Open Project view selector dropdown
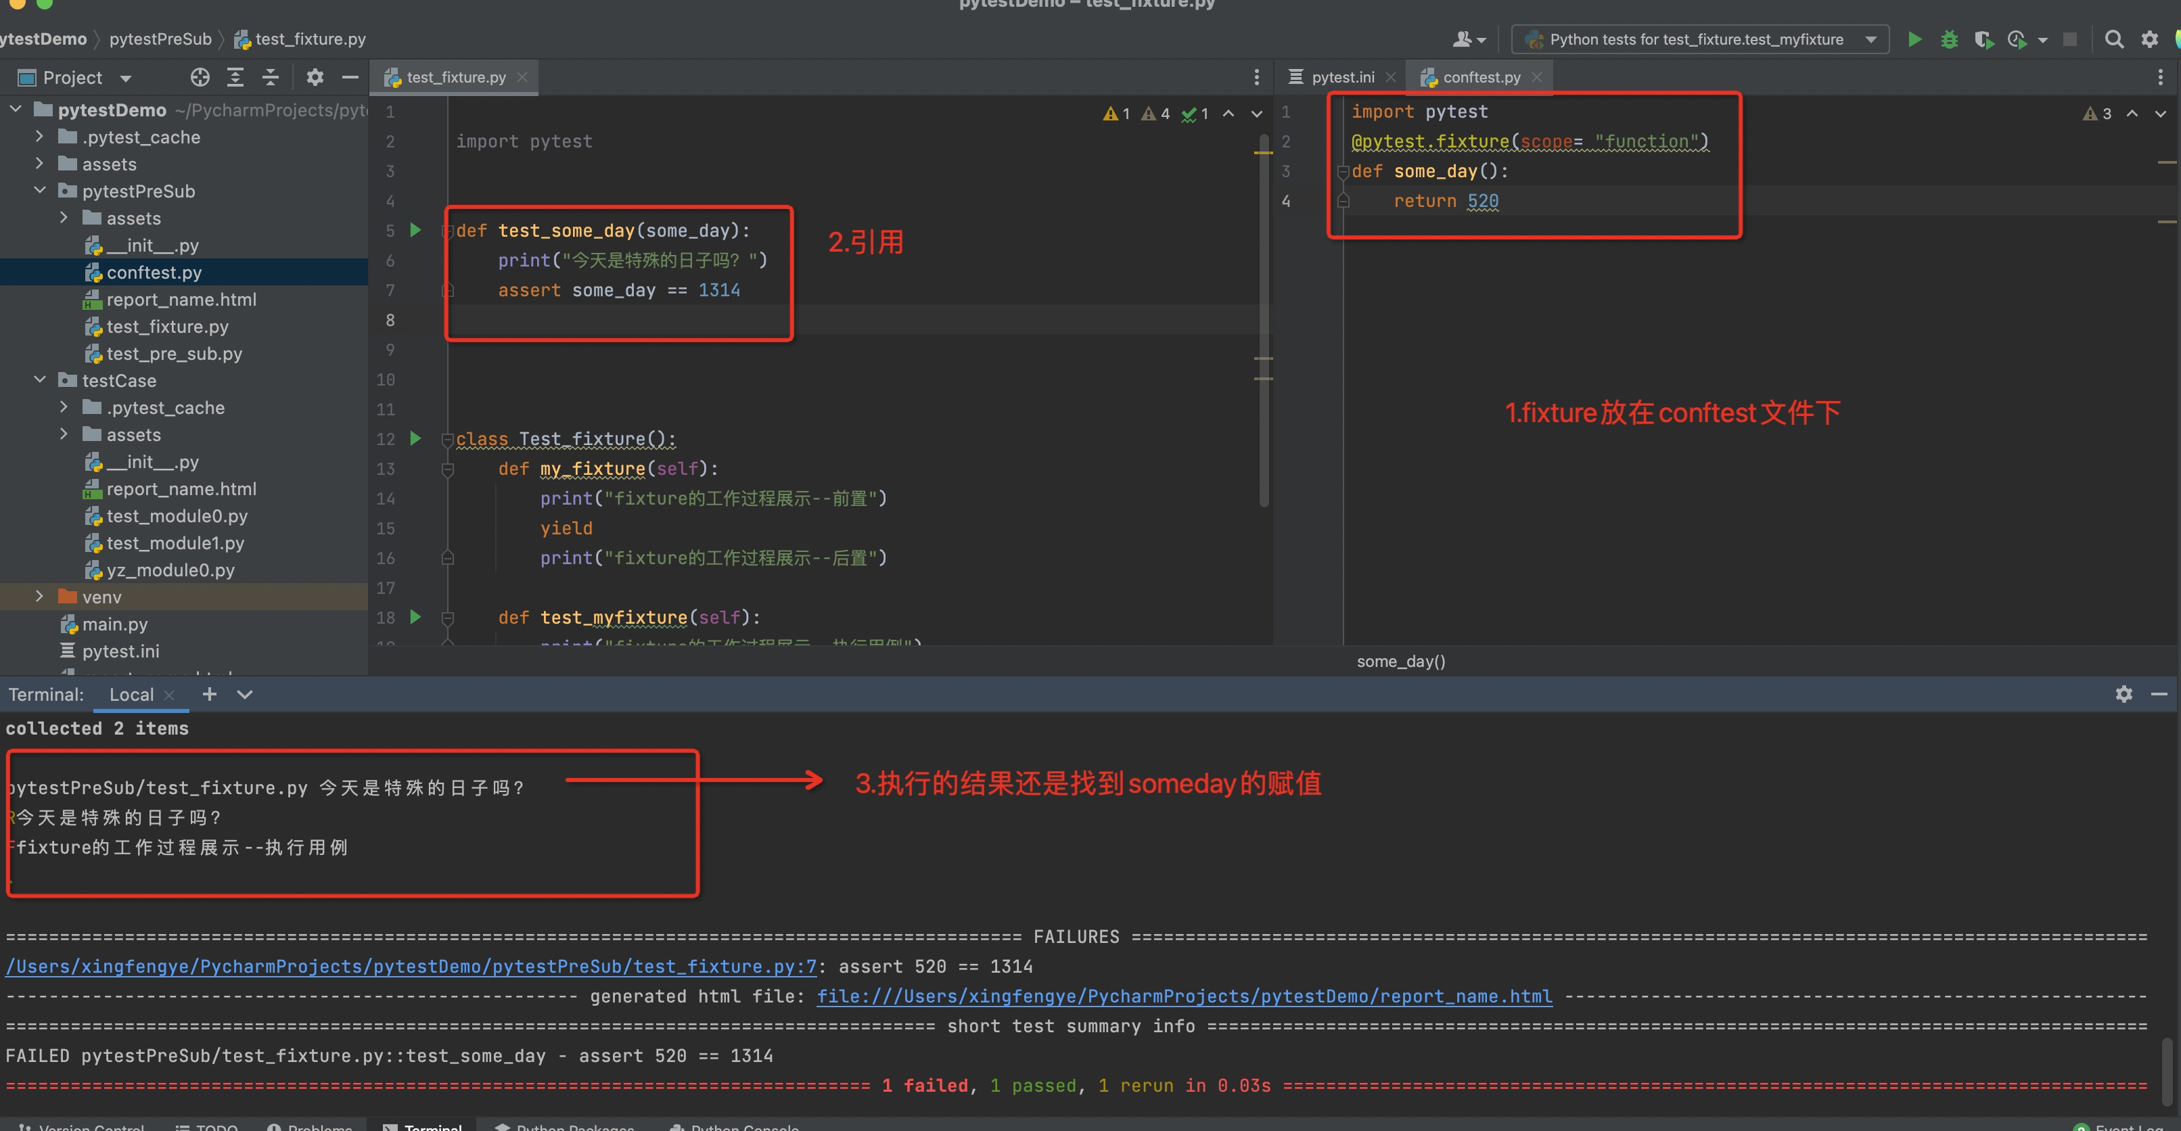 (x=126, y=78)
